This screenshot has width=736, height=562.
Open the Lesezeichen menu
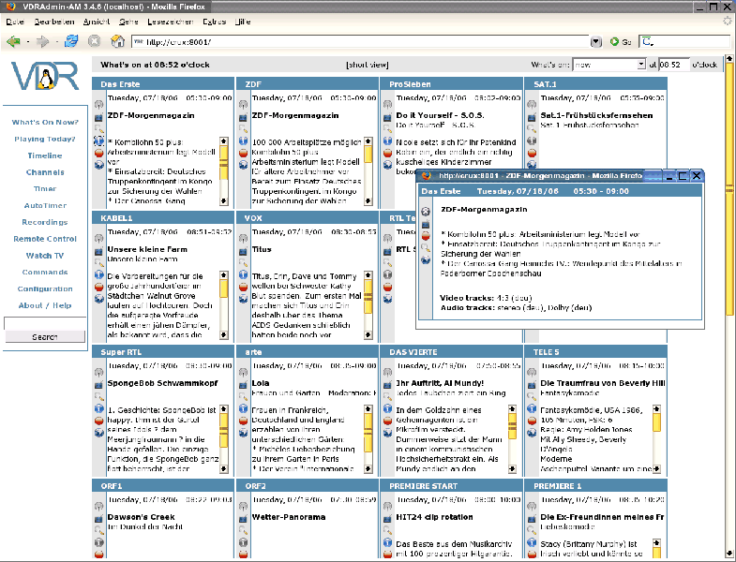point(170,21)
